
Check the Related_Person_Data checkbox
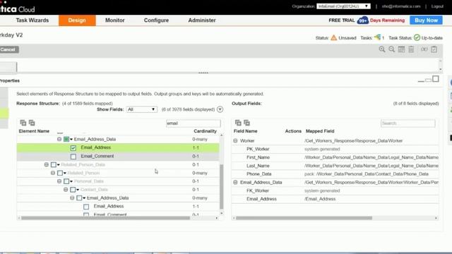tap(54, 164)
